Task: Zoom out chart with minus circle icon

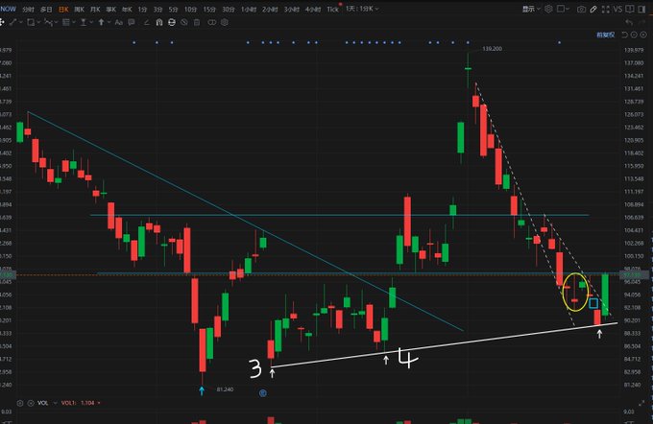Action: 634,35
